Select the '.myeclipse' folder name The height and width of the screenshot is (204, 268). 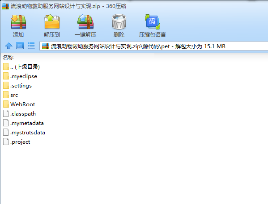(24, 76)
